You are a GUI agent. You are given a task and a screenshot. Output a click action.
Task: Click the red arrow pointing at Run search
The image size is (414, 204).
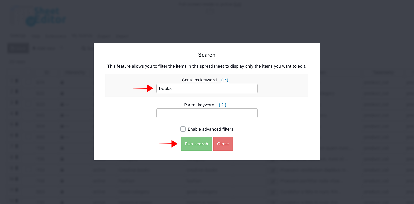click(x=168, y=144)
